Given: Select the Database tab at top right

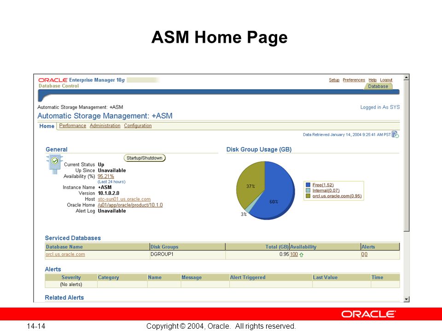Looking at the screenshot, I should [378, 86].
